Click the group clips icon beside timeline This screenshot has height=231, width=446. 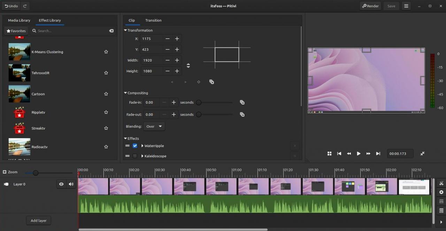tap(441, 210)
